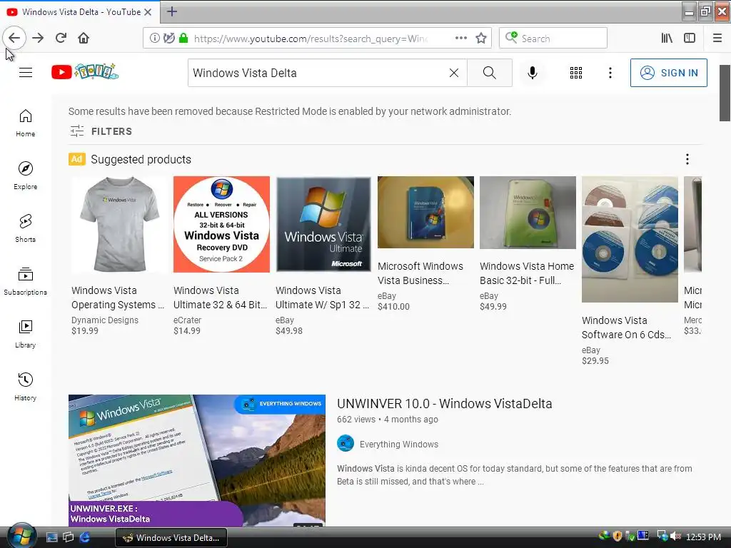This screenshot has height=548, width=731.
Task: Open the network icon in system tray
Action: coord(662,536)
